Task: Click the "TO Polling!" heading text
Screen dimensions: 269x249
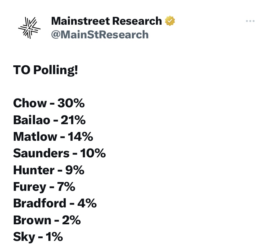Action: (x=45, y=70)
